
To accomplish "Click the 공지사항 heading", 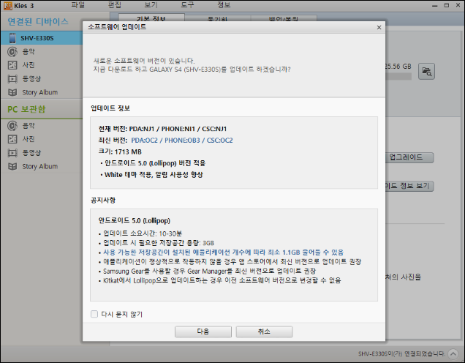I will (103, 200).
